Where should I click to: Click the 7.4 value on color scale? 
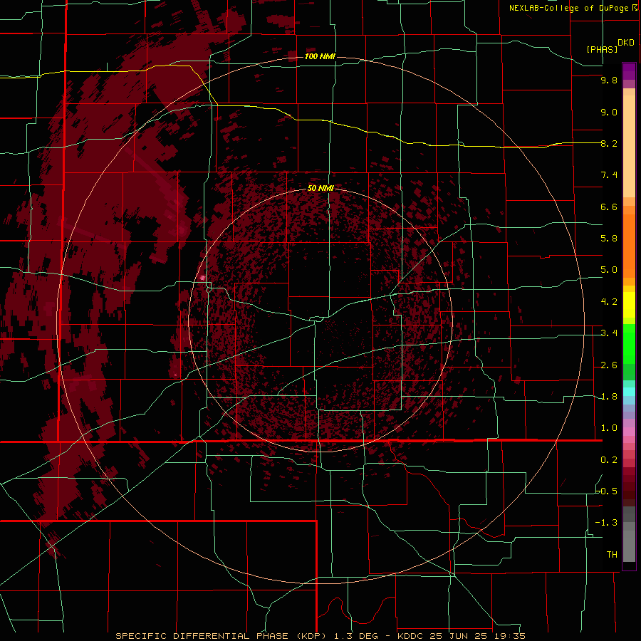coord(609,175)
